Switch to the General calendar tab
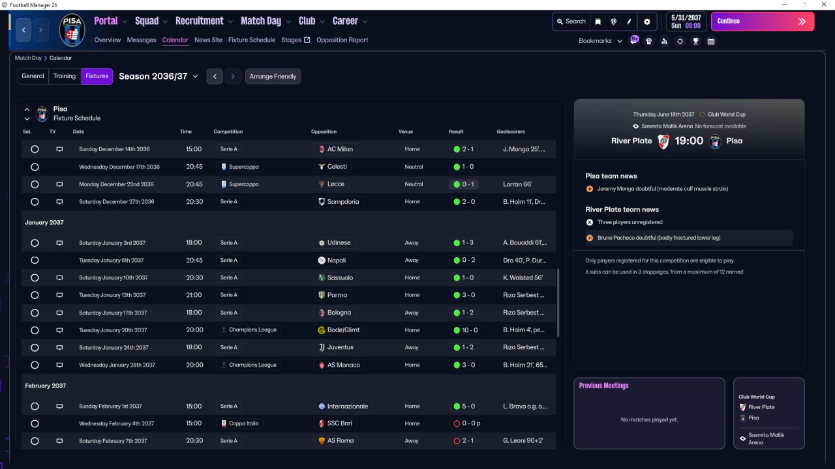 [33, 76]
